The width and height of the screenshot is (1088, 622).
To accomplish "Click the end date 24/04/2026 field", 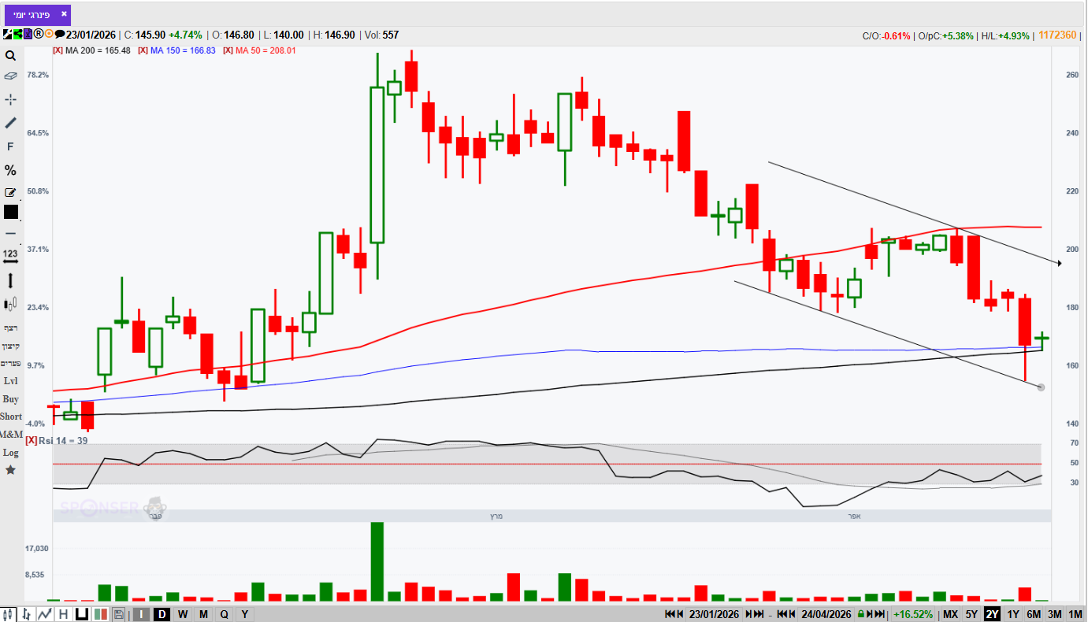I will 826,614.
